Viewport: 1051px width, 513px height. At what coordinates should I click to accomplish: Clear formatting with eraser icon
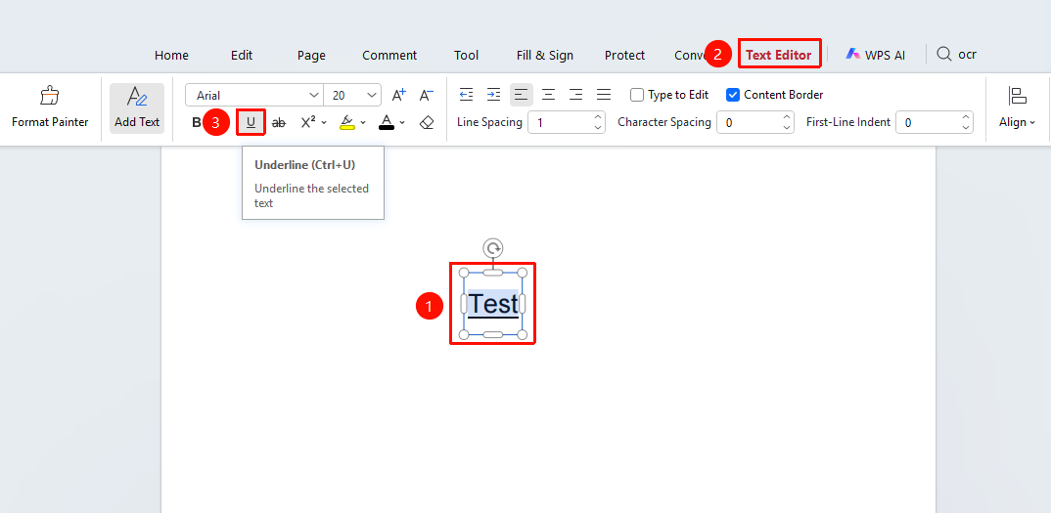click(x=427, y=122)
